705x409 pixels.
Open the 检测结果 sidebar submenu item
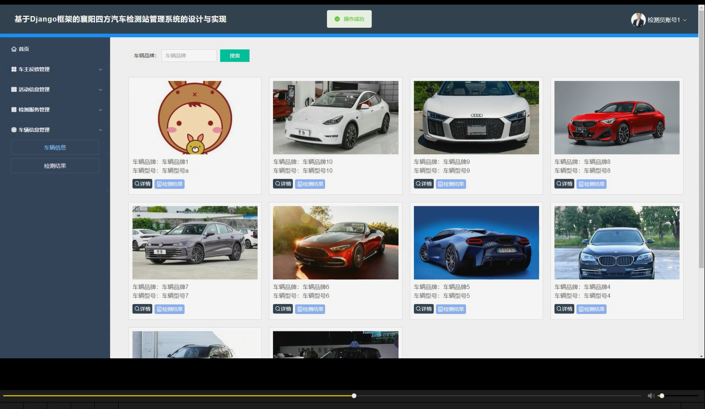[55, 166]
